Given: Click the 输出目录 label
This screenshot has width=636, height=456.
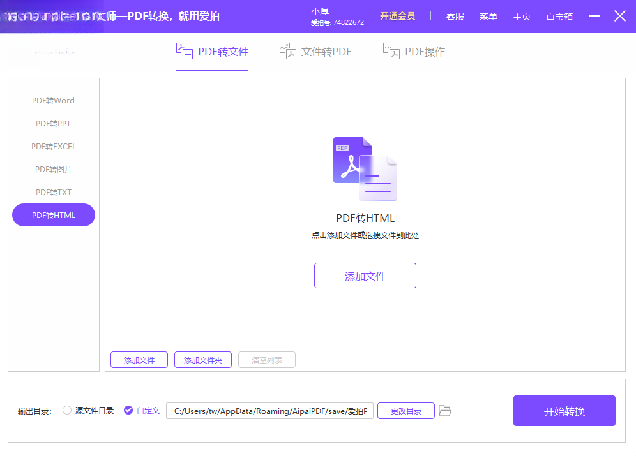Looking at the screenshot, I should (35, 411).
